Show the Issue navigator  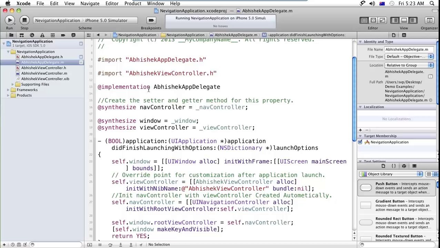point(42,35)
